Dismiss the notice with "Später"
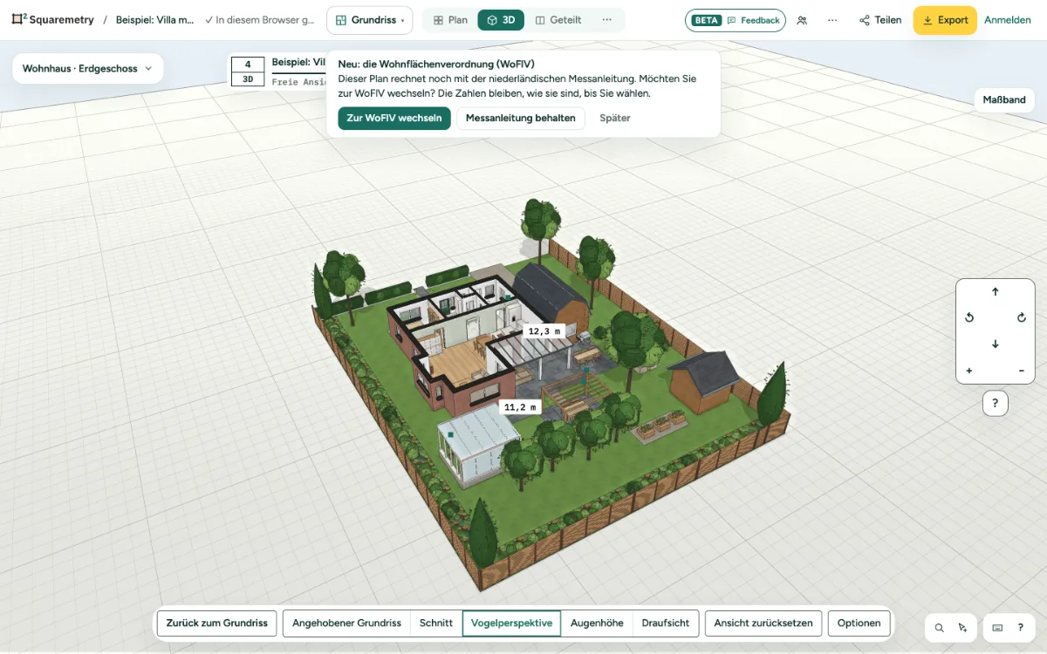Image resolution: width=1047 pixels, height=654 pixels. [x=615, y=118]
